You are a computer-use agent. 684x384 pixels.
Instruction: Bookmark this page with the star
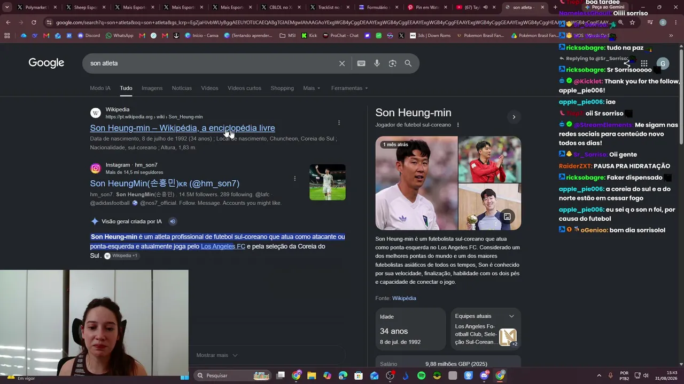tap(632, 22)
